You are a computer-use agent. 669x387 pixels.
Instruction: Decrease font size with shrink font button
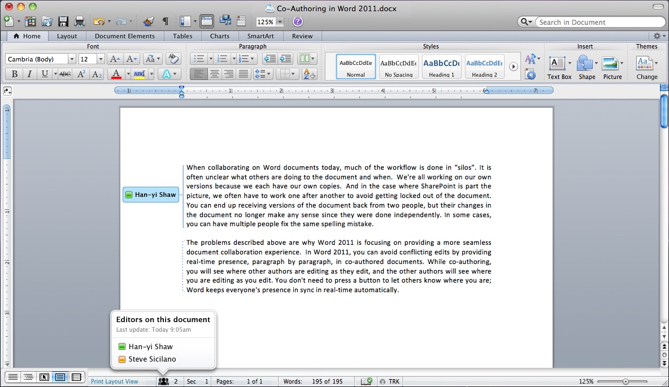[132, 59]
